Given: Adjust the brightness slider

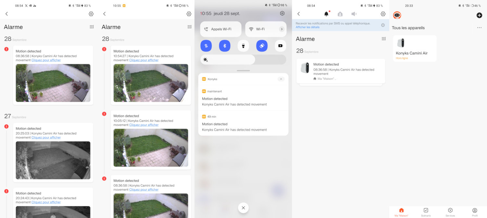Looking at the screenshot, I should pos(243,60).
